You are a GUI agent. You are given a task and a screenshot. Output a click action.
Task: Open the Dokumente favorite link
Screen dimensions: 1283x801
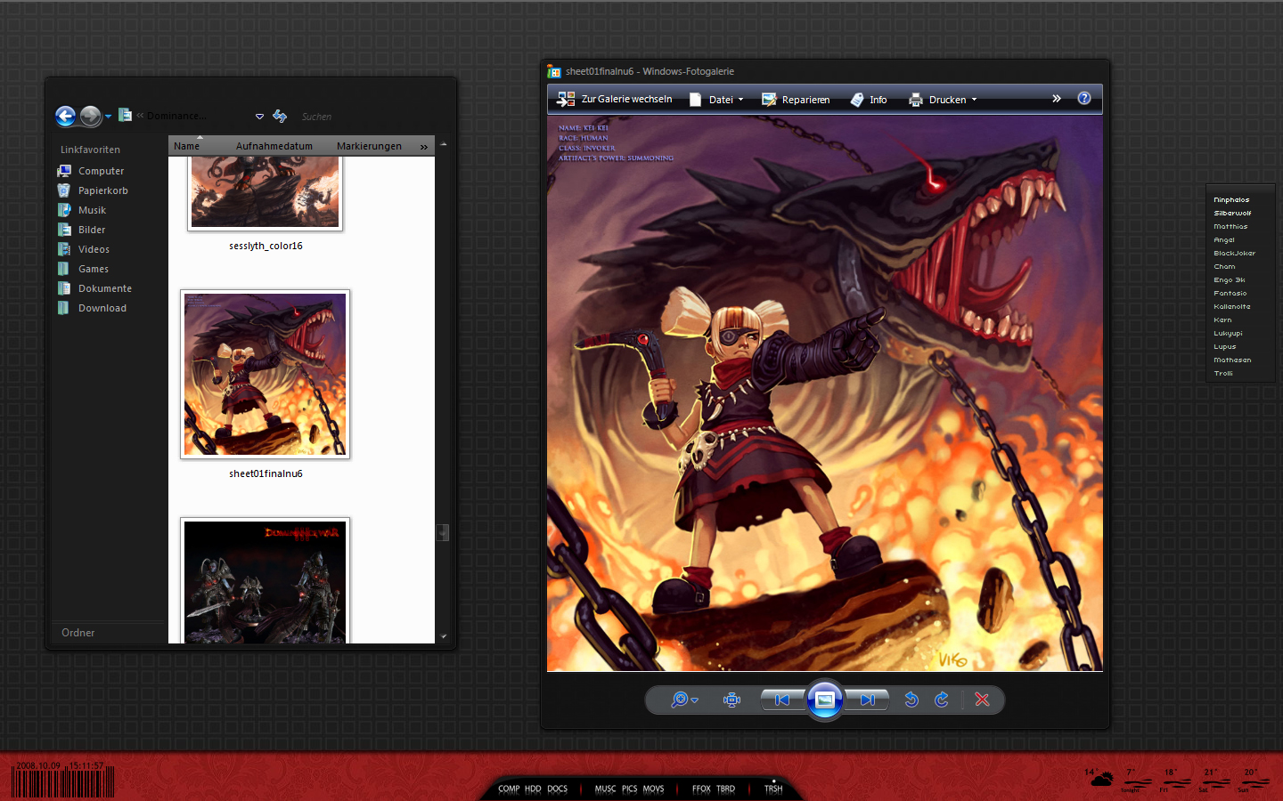point(95,288)
